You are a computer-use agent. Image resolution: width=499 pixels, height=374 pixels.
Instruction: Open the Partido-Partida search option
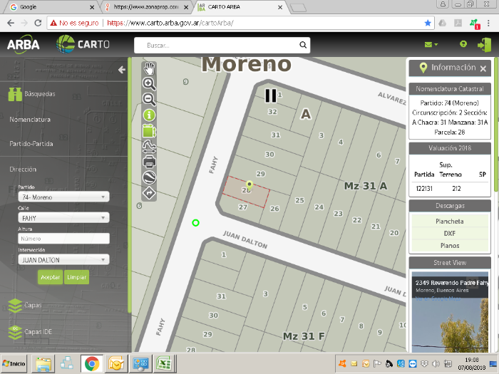[x=31, y=144]
